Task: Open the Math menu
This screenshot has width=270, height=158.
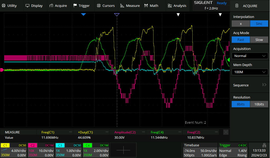Action: pos(151,6)
